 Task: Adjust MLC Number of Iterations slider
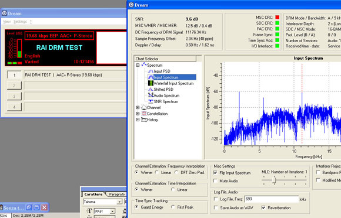click(274, 180)
